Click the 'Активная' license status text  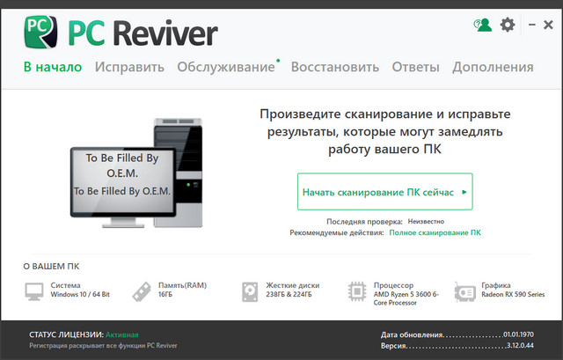tap(121, 335)
